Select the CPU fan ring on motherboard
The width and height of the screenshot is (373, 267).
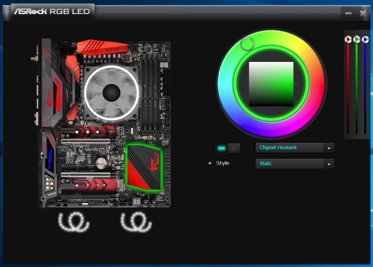(112, 93)
